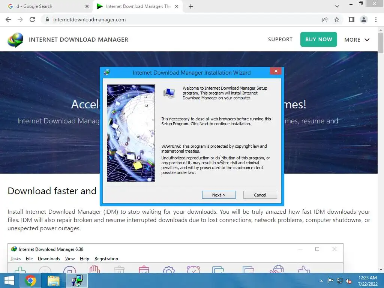The height and width of the screenshot is (288, 384).
Task: Click the network tray icon
Action: click(x=340, y=281)
